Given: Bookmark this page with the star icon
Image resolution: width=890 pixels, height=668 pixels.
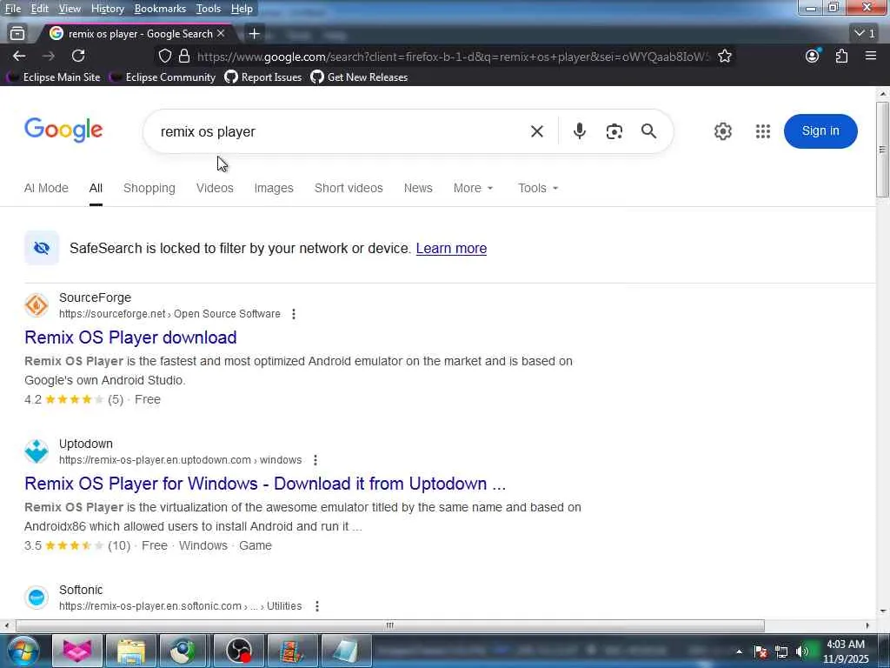Looking at the screenshot, I should [x=724, y=56].
